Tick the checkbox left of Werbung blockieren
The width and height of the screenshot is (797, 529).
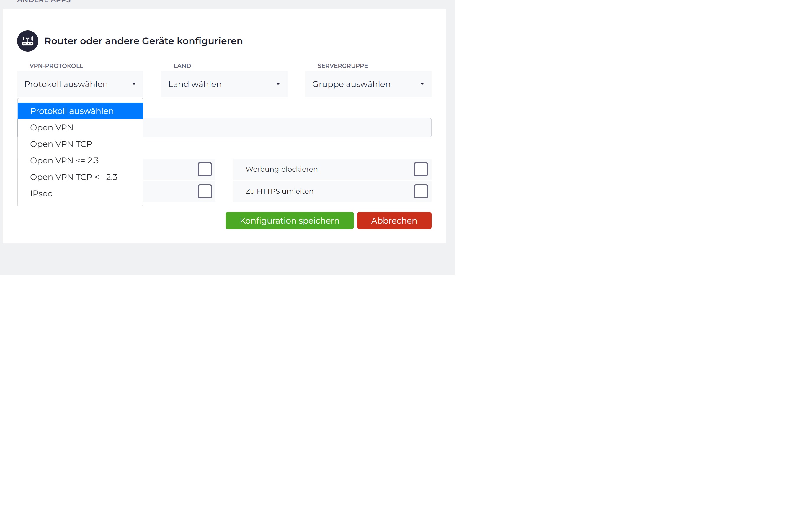tap(205, 169)
